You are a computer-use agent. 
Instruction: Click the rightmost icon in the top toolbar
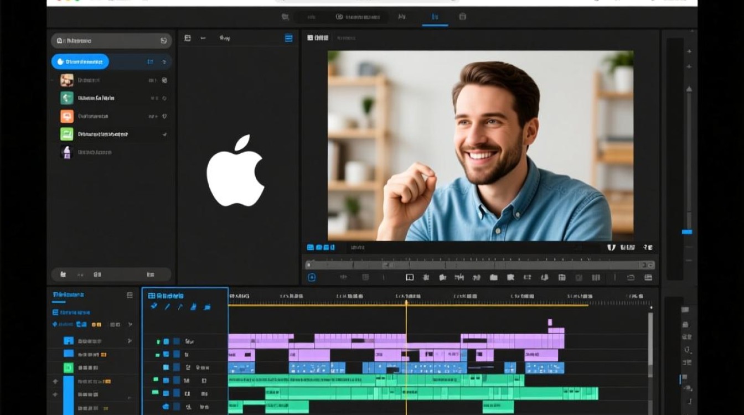click(462, 17)
